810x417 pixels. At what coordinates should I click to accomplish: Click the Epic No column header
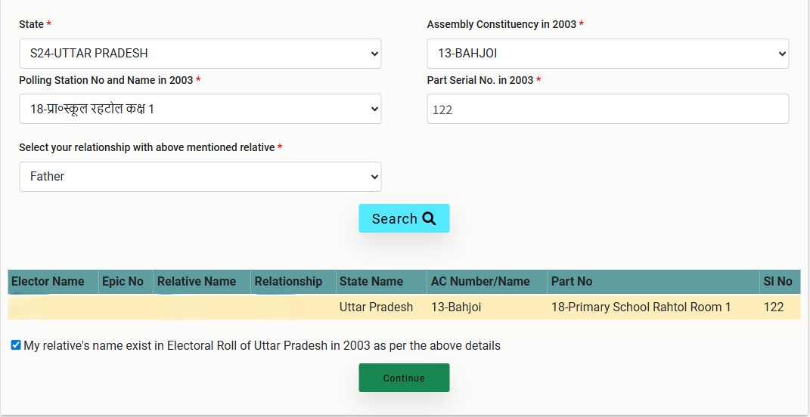[123, 282]
